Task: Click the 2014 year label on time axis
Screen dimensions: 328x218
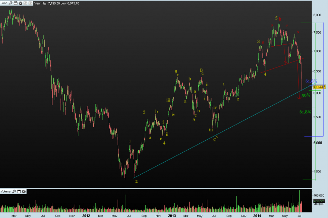Action: (x=257, y=216)
